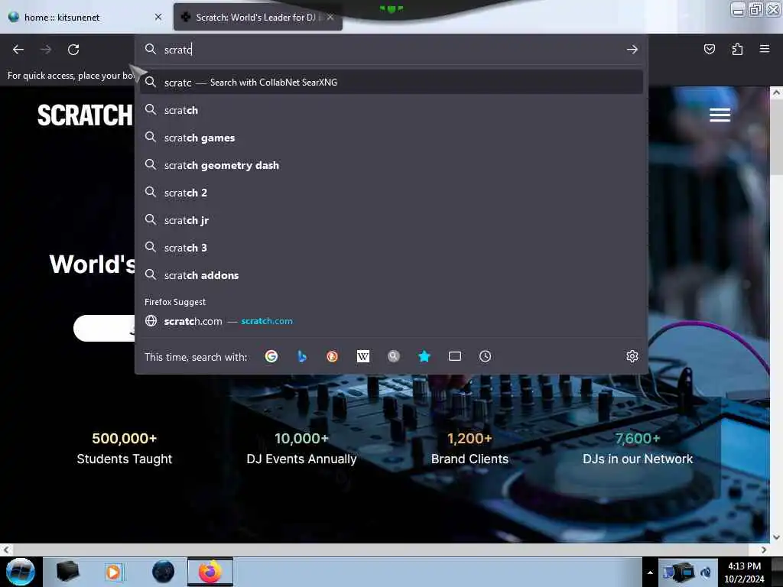Open the media player taskbar icon
Image resolution: width=783 pixels, height=587 pixels.
[x=113, y=572]
